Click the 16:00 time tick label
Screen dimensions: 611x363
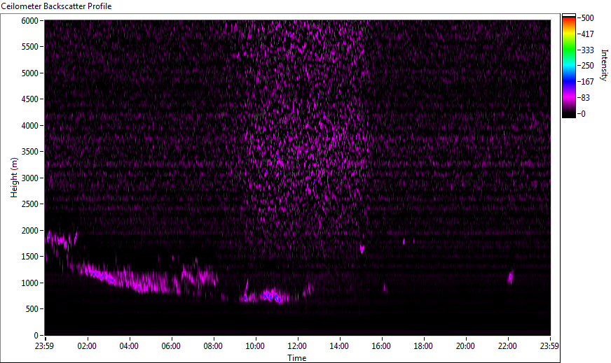tap(381, 346)
